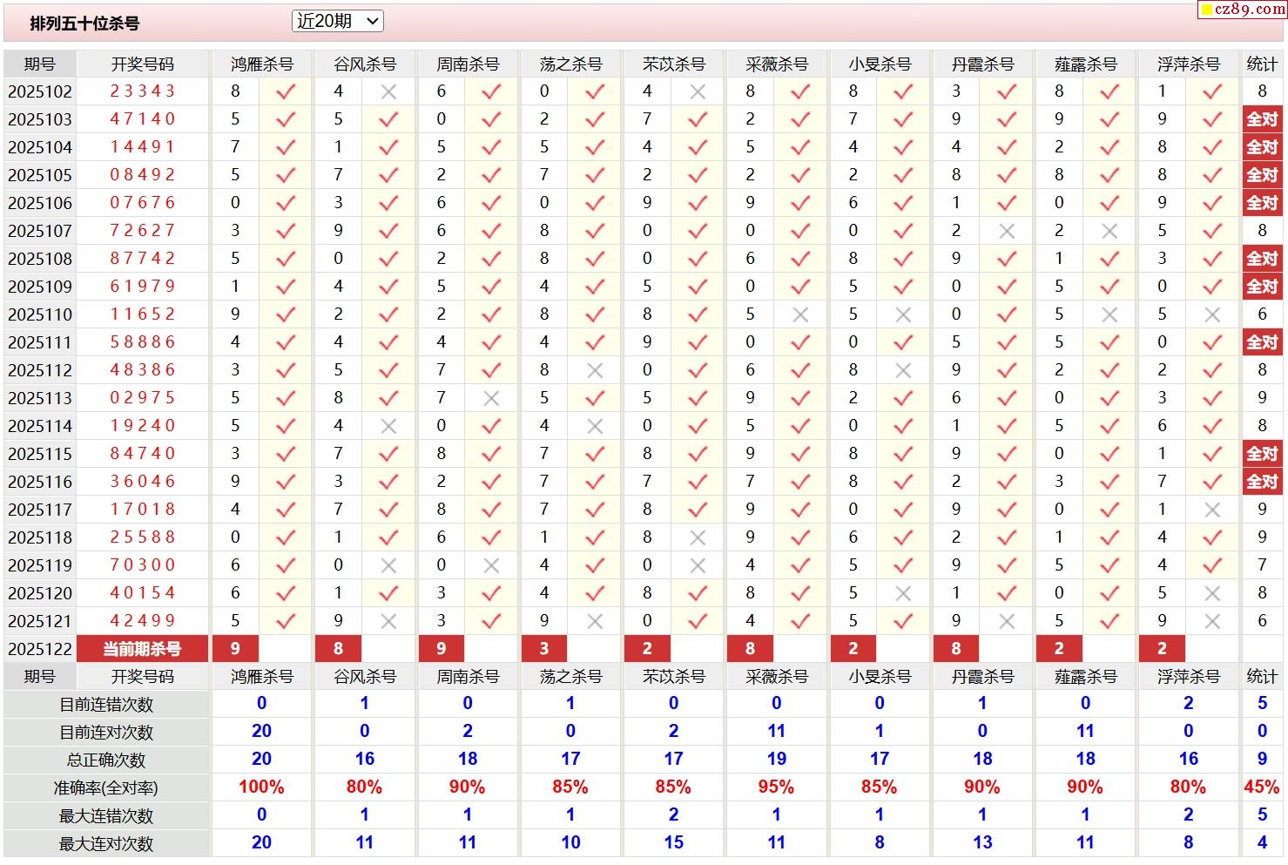Image resolution: width=1288 pixels, height=865 pixels.
Task: Click the 谷风 cross mark in row 2025119
Action: click(388, 565)
